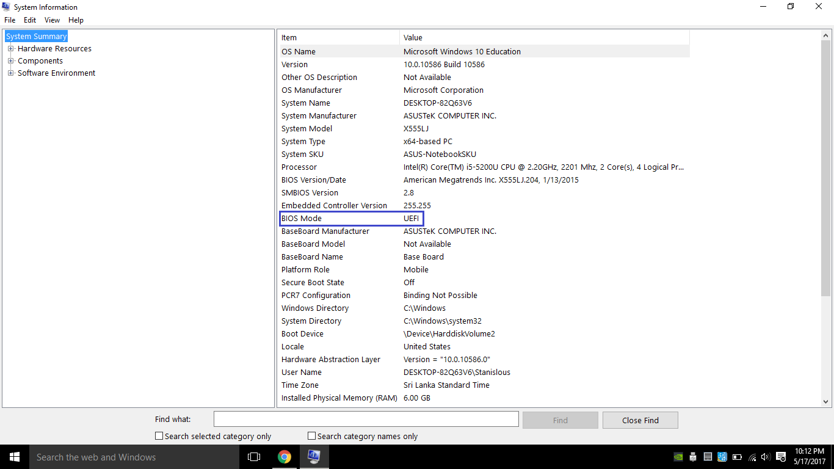
Task: Open the Help menu
Action: [76, 20]
